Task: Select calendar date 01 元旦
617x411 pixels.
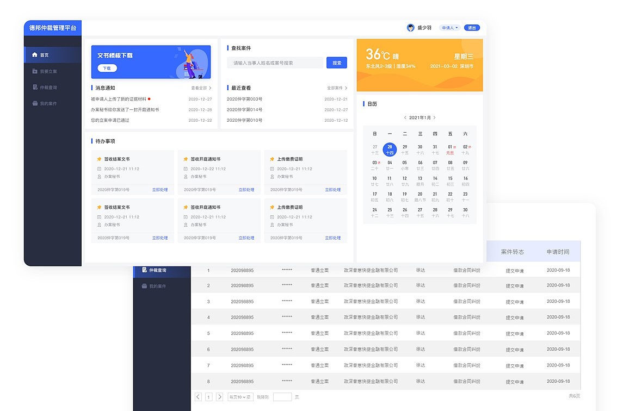Action: [450, 150]
